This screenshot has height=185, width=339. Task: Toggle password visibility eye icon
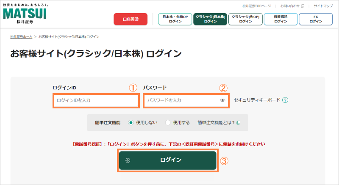(x=222, y=100)
